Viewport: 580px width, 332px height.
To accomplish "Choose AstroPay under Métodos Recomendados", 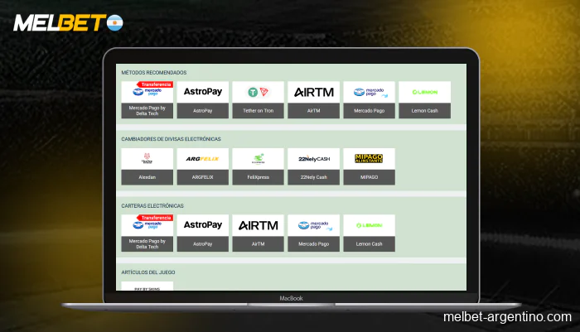I will pos(203,99).
